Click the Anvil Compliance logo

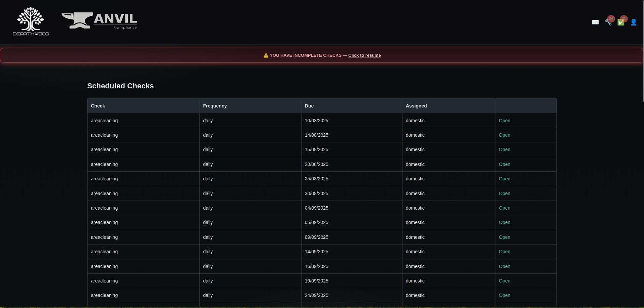(x=99, y=21)
